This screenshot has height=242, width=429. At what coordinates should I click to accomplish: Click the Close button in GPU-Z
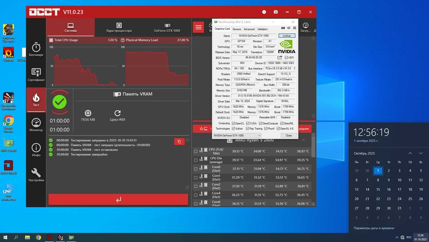point(289,135)
